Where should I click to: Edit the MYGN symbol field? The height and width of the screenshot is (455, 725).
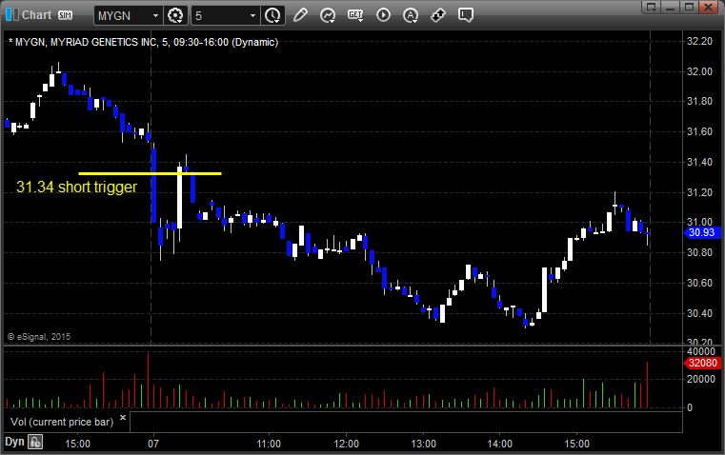coord(122,15)
